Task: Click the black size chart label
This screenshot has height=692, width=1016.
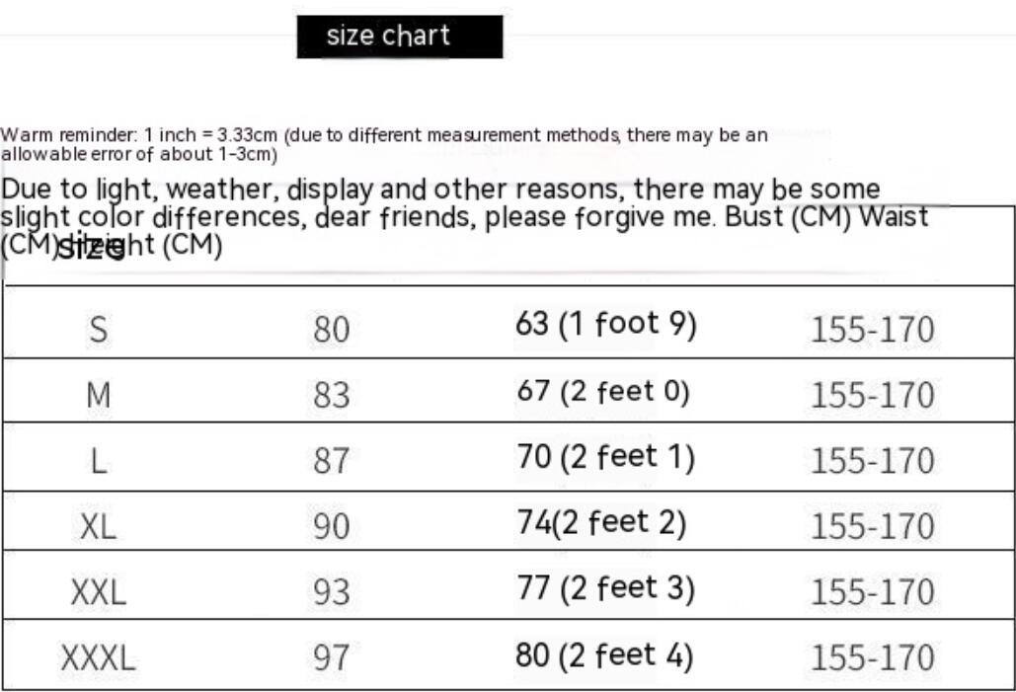Action: 399,37
